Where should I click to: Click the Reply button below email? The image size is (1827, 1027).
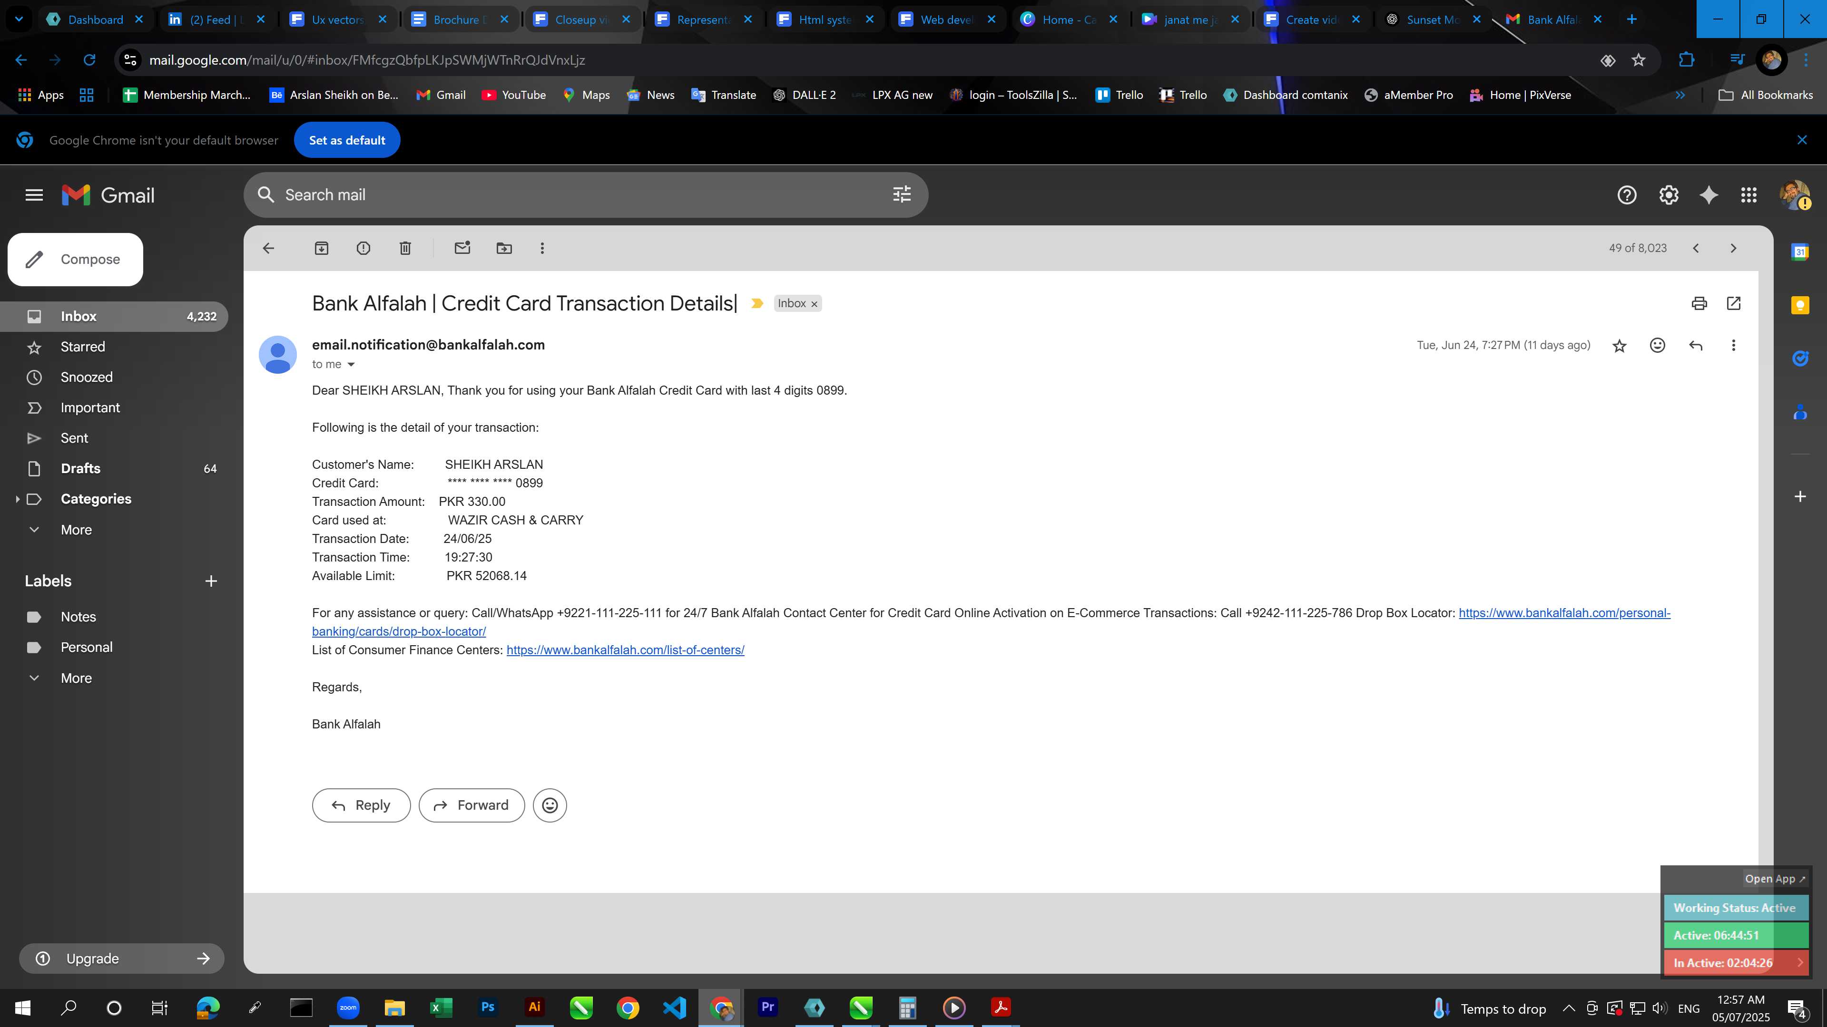361,805
